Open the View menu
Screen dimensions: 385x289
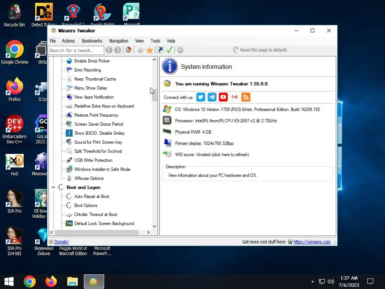coord(139,41)
